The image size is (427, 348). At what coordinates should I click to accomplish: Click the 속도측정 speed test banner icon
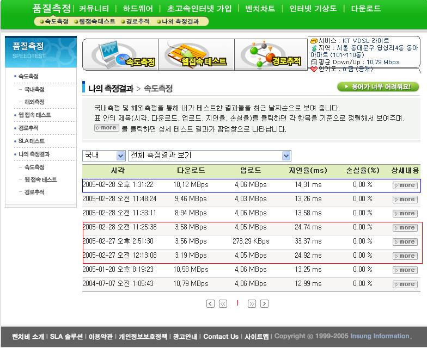[x=120, y=54]
